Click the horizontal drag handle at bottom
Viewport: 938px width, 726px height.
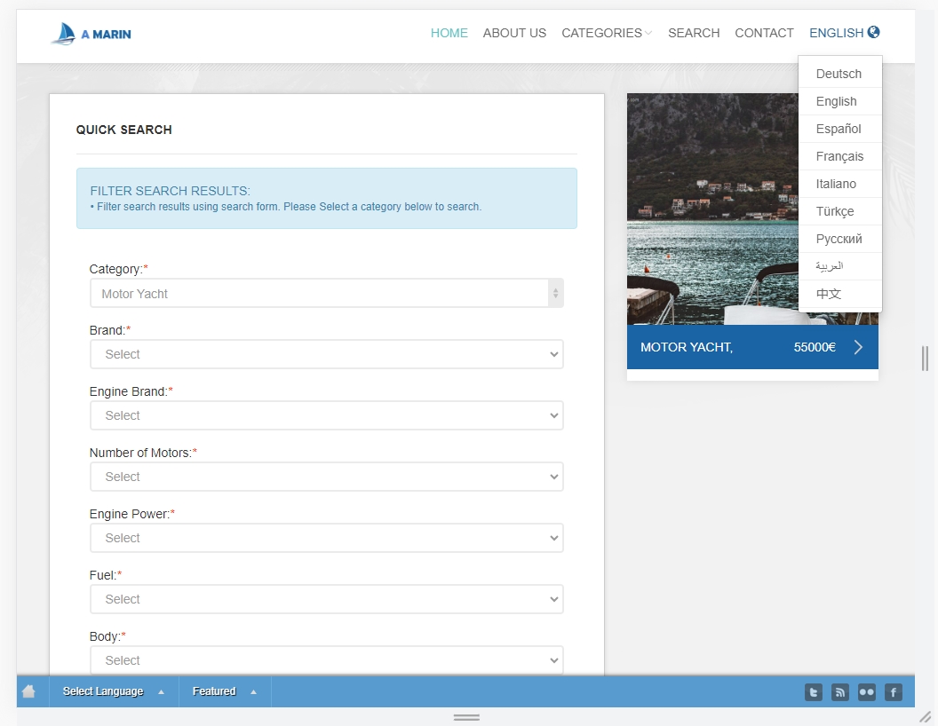pos(466,717)
